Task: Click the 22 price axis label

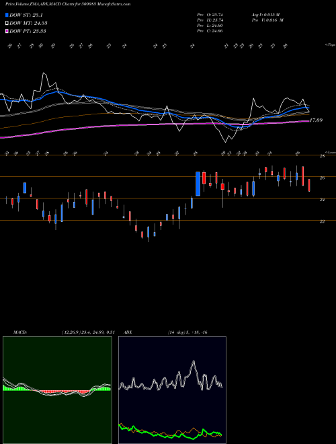Action: point(322,222)
